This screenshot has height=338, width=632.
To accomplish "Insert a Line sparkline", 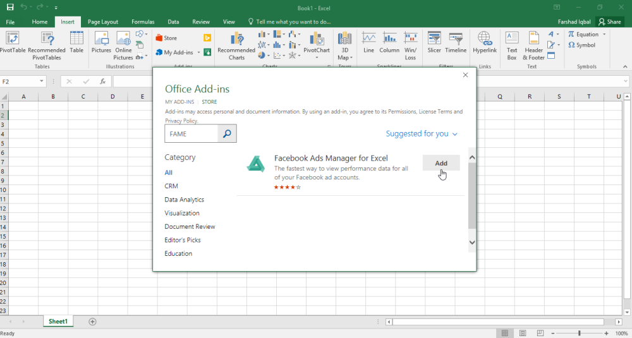I will click(x=369, y=43).
